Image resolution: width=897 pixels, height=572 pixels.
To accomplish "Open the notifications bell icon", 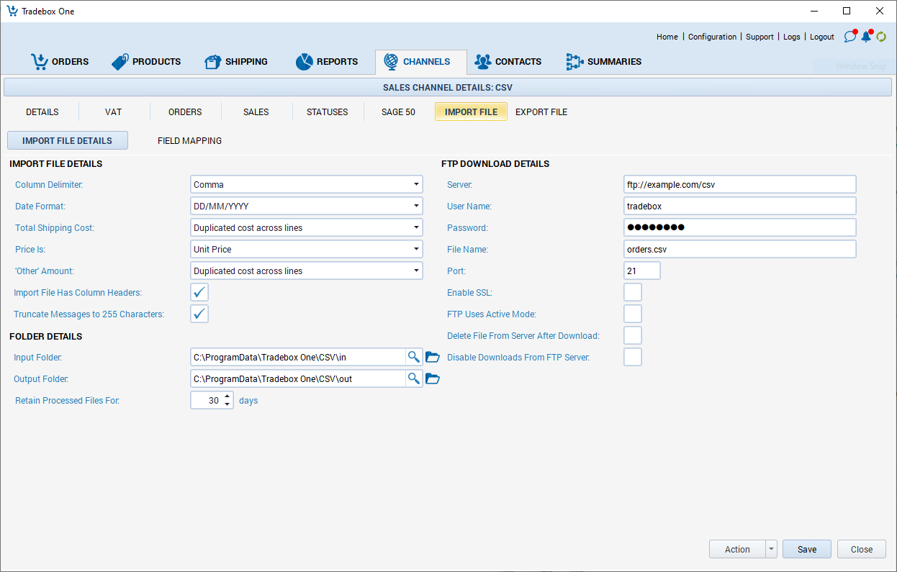I will (866, 37).
